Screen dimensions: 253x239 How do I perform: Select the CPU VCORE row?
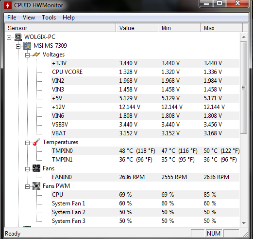point(145,72)
